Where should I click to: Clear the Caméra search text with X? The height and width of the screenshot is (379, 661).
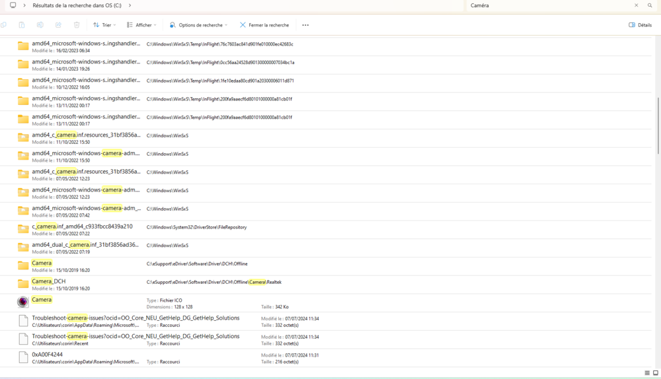pos(637,5)
